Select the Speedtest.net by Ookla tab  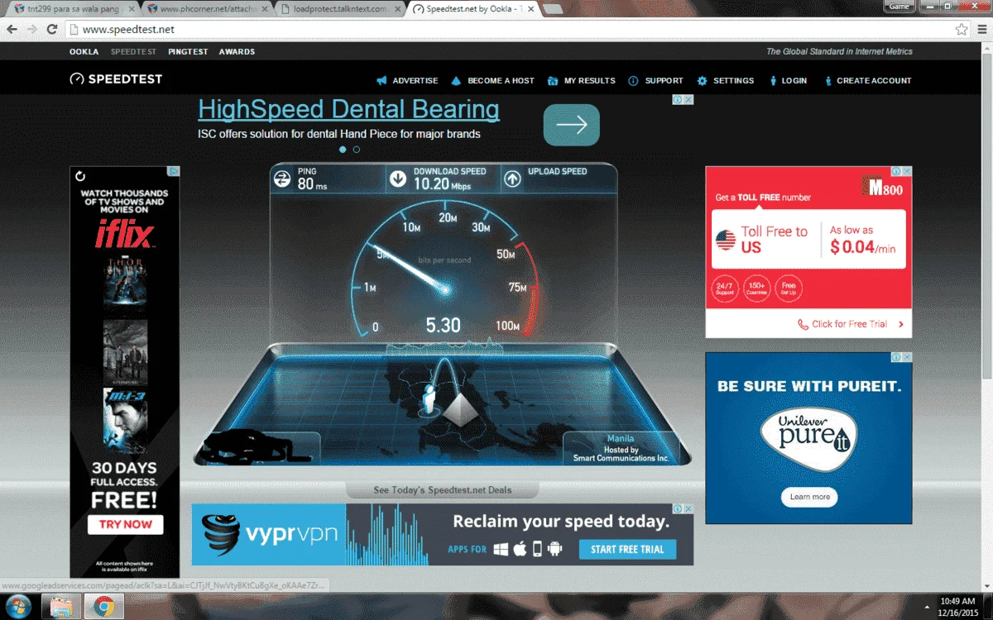(x=473, y=8)
